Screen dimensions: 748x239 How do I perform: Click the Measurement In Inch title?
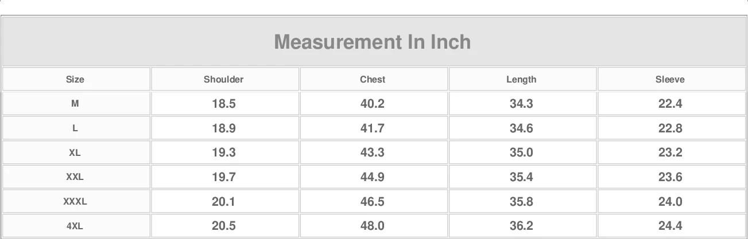[373, 42]
